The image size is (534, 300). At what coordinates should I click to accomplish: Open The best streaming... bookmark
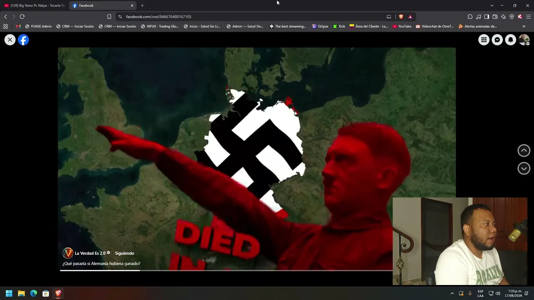pos(288,26)
